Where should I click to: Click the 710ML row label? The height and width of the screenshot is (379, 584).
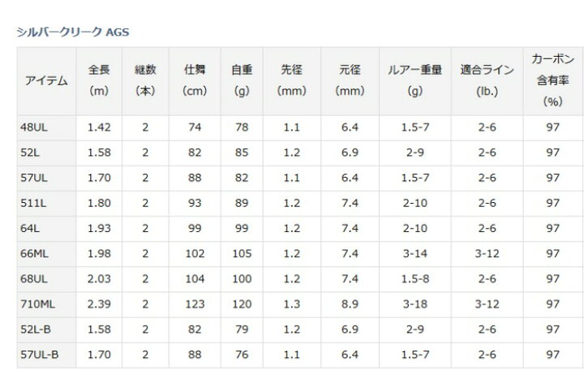pos(46,304)
